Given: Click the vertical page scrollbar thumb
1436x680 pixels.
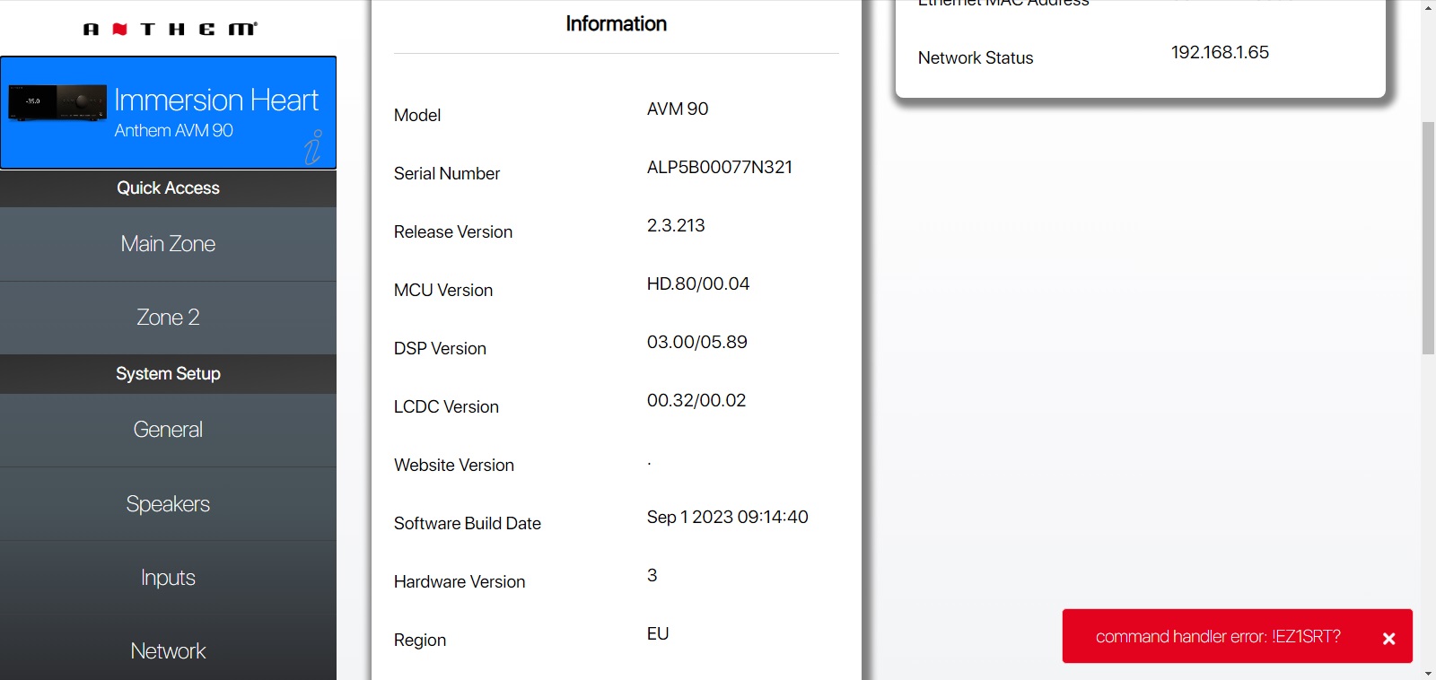Looking at the screenshot, I should click(x=1428, y=238).
